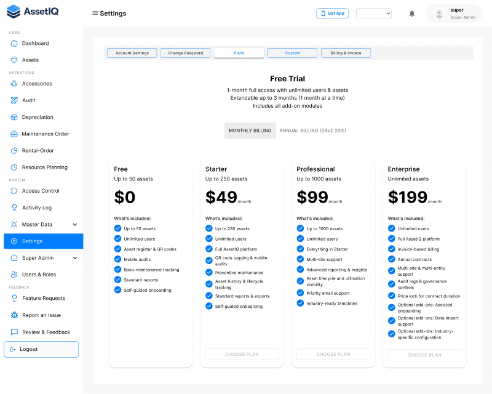Click the Report an Issue bug icon
Screen dimensions: 492x394
tap(14, 315)
